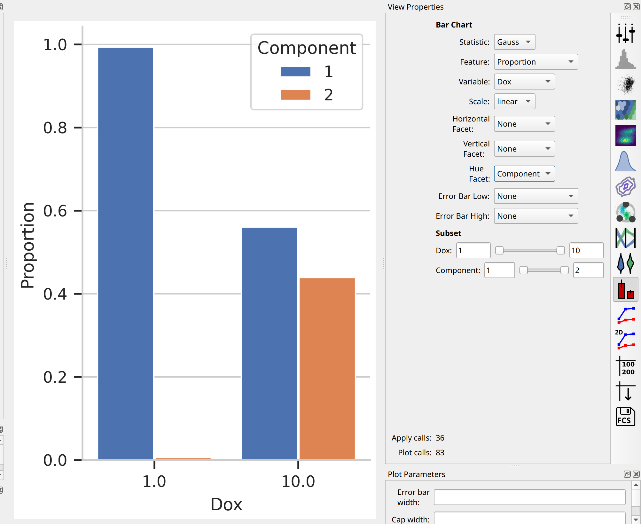Choose the 2D density plot icon
Viewport: 641px width, 524px height.
[625, 135]
